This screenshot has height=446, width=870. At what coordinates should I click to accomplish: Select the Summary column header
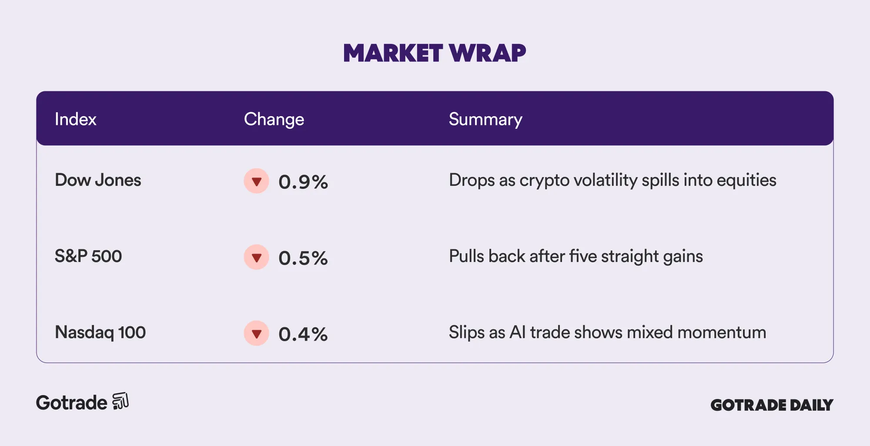click(x=485, y=119)
